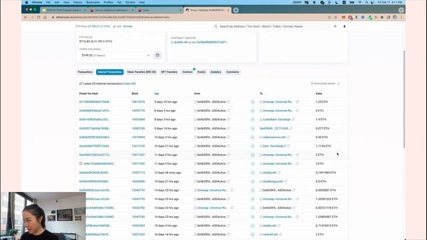Copy the From address in the 0.45 ETH row
This screenshot has height=240, width=427.
pyautogui.click(x=228, y=137)
